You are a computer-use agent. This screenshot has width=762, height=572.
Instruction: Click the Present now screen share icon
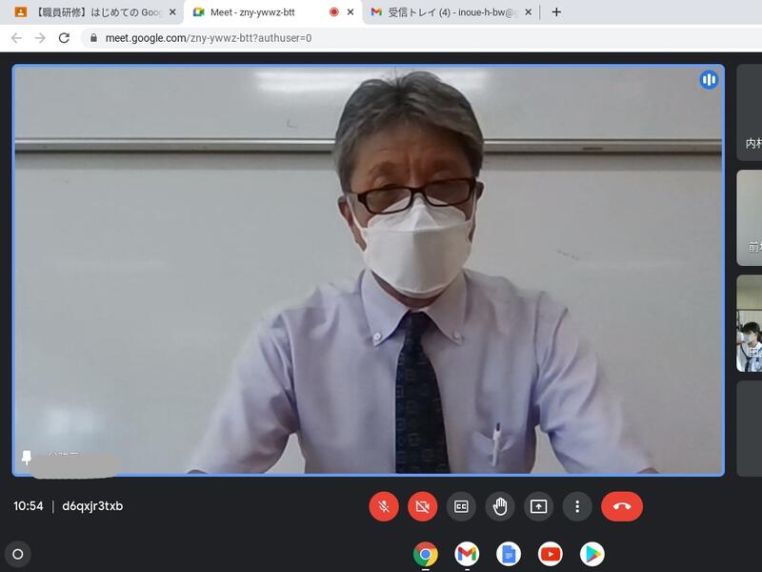click(x=538, y=506)
